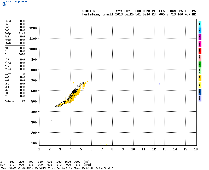Select the 'RSF' program value
Screen dimensions: 209x170
tap(154, 14)
